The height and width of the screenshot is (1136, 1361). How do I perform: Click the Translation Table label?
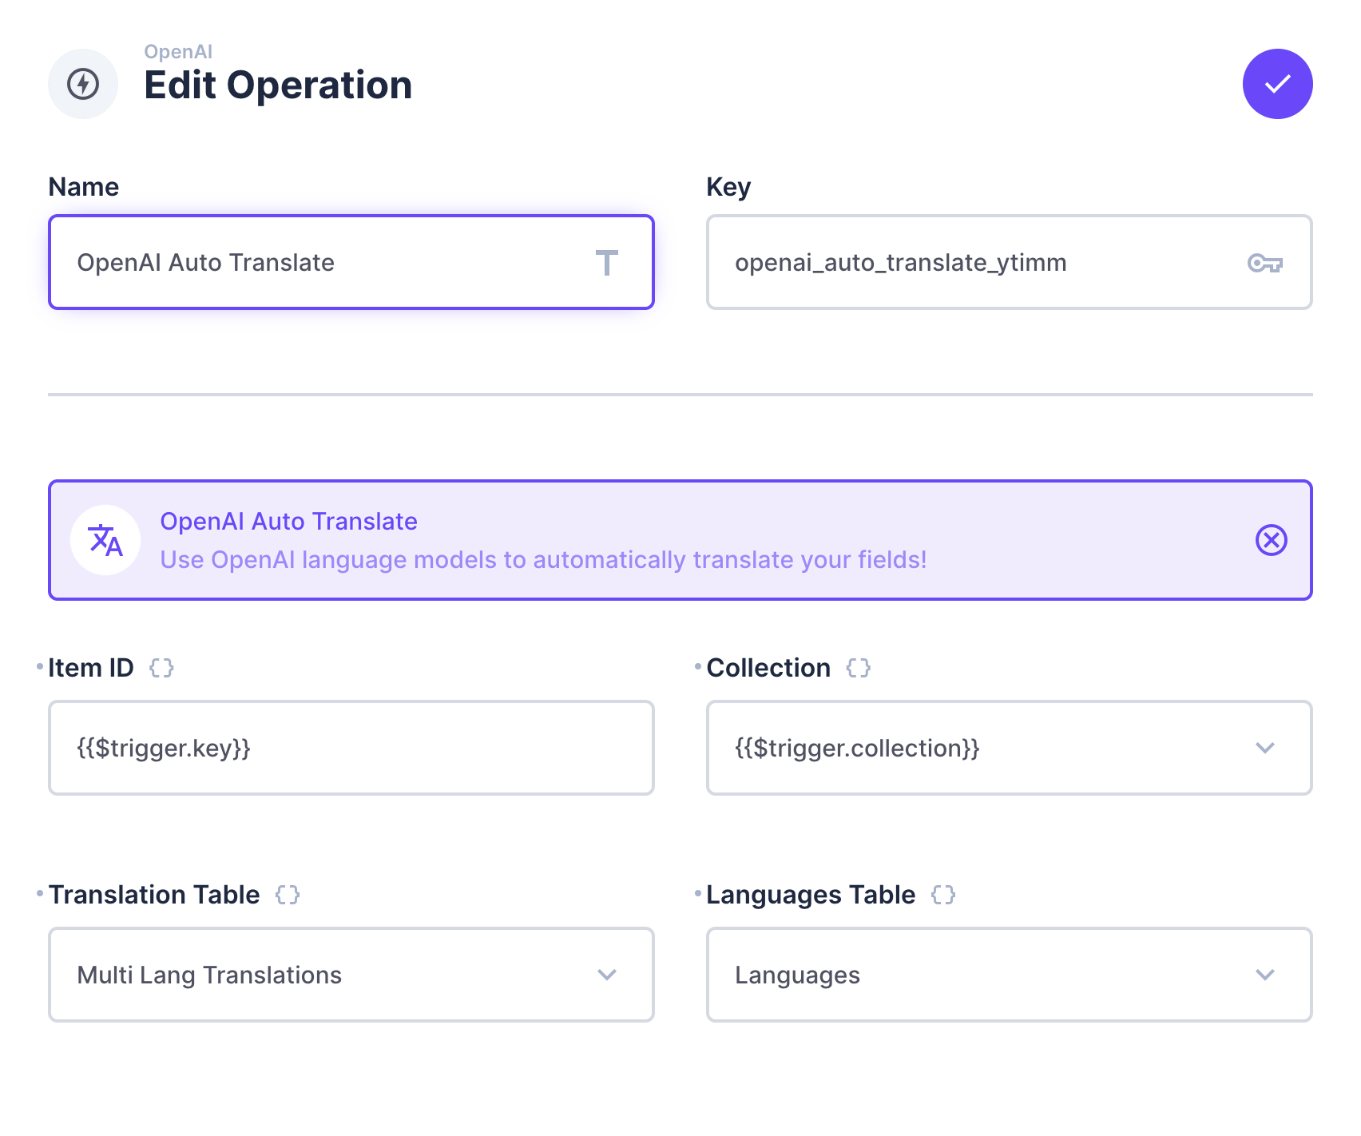[x=154, y=895]
